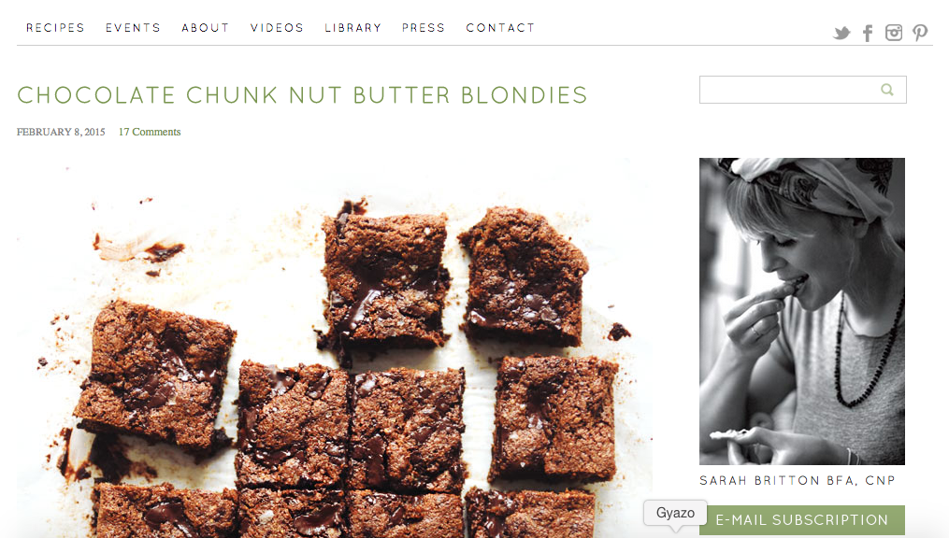Open the Pinterest social icon
The height and width of the screenshot is (538, 949).
tap(920, 33)
